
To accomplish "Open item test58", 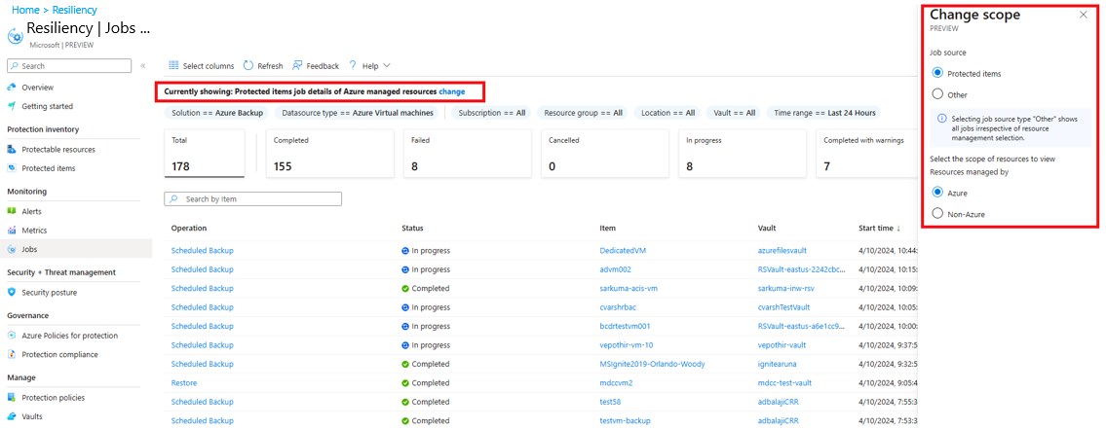I will click(610, 402).
